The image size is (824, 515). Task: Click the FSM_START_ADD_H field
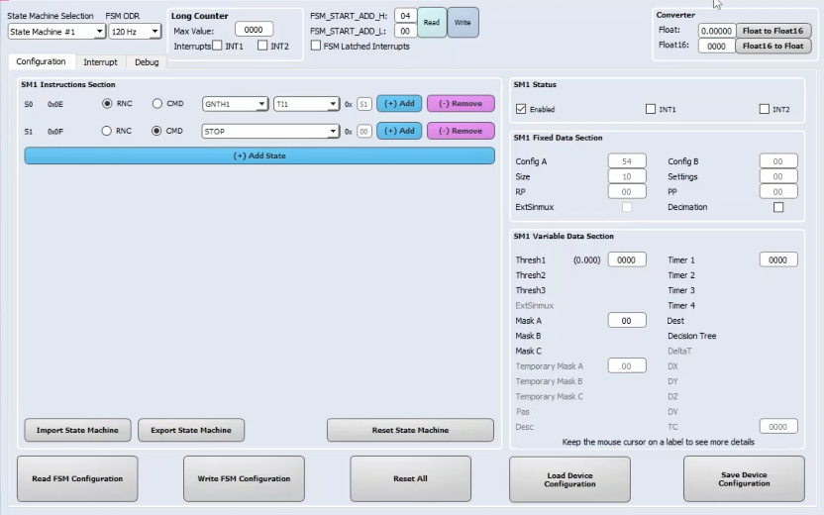405,16
